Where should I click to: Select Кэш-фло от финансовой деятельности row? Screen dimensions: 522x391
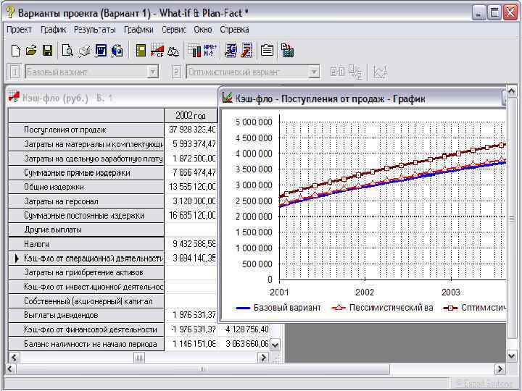(x=86, y=329)
